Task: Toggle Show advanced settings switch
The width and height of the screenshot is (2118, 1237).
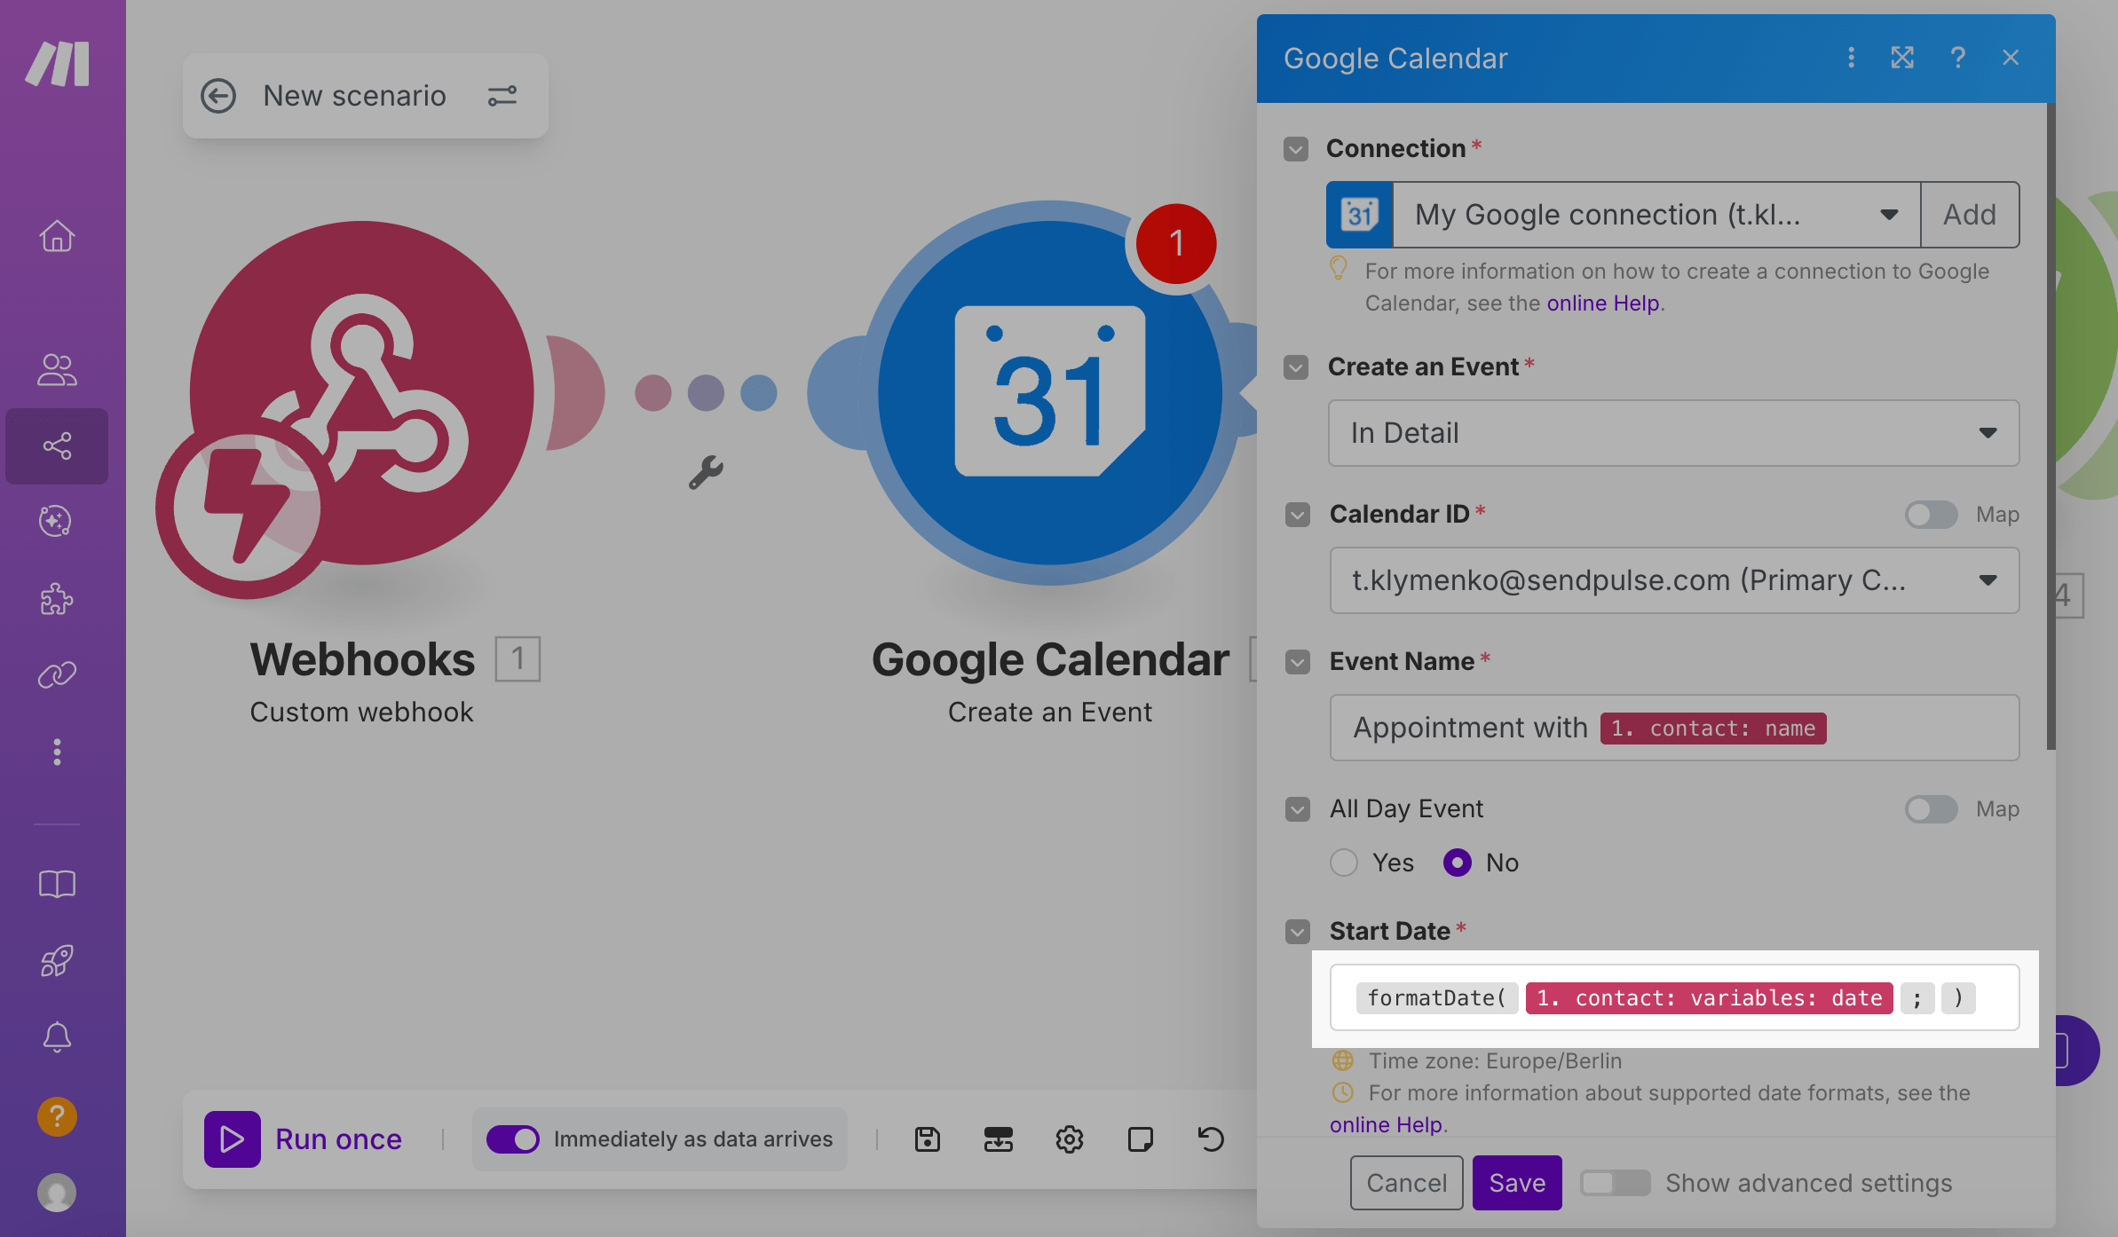Action: click(1615, 1183)
